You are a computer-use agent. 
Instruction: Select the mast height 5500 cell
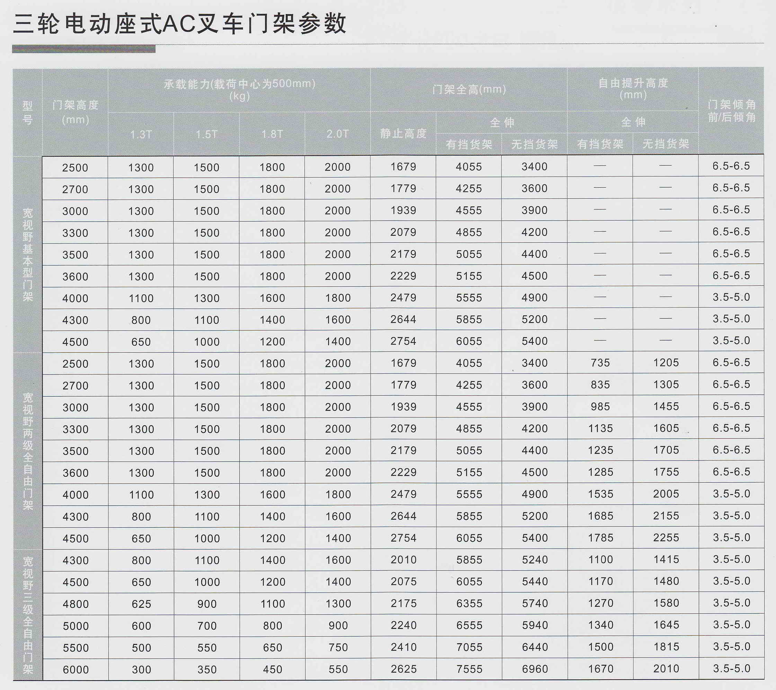click(76, 648)
